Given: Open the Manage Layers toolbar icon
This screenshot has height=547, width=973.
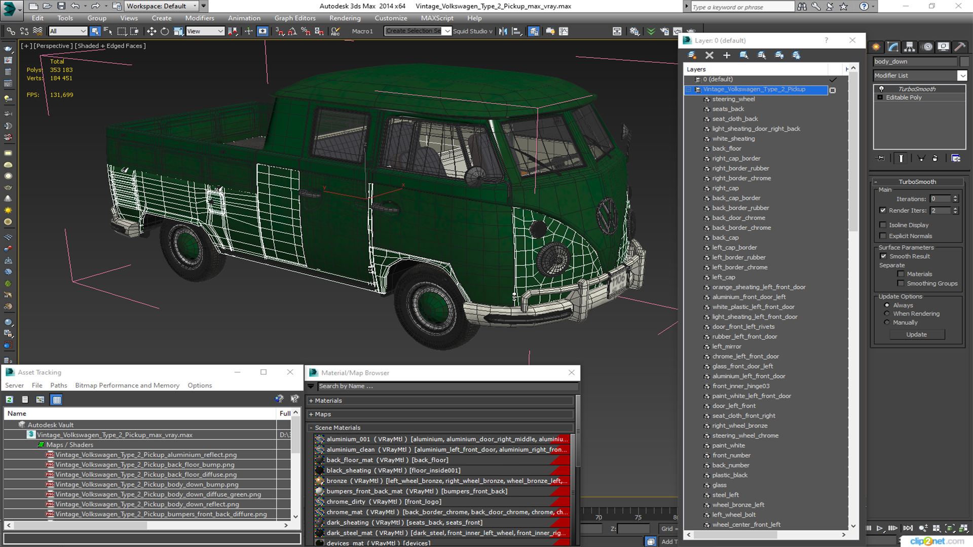Looking at the screenshot, I should click(534, 31).
